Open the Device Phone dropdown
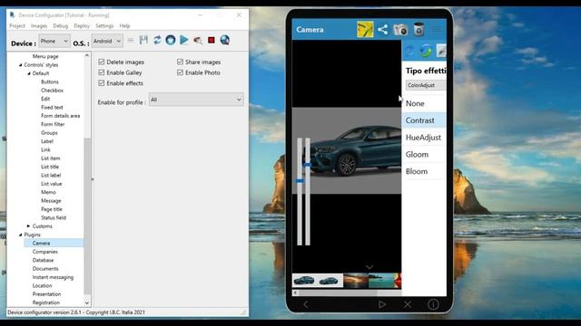This screenshot has height=326, width=581. click(x=54, y=41)
